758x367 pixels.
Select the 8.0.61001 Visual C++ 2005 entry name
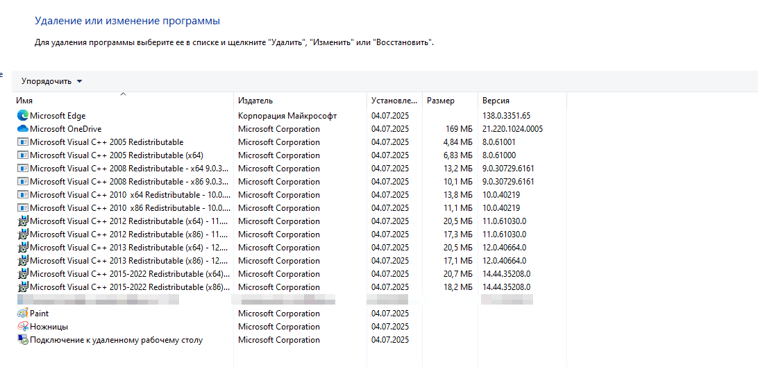pos(107,142)
